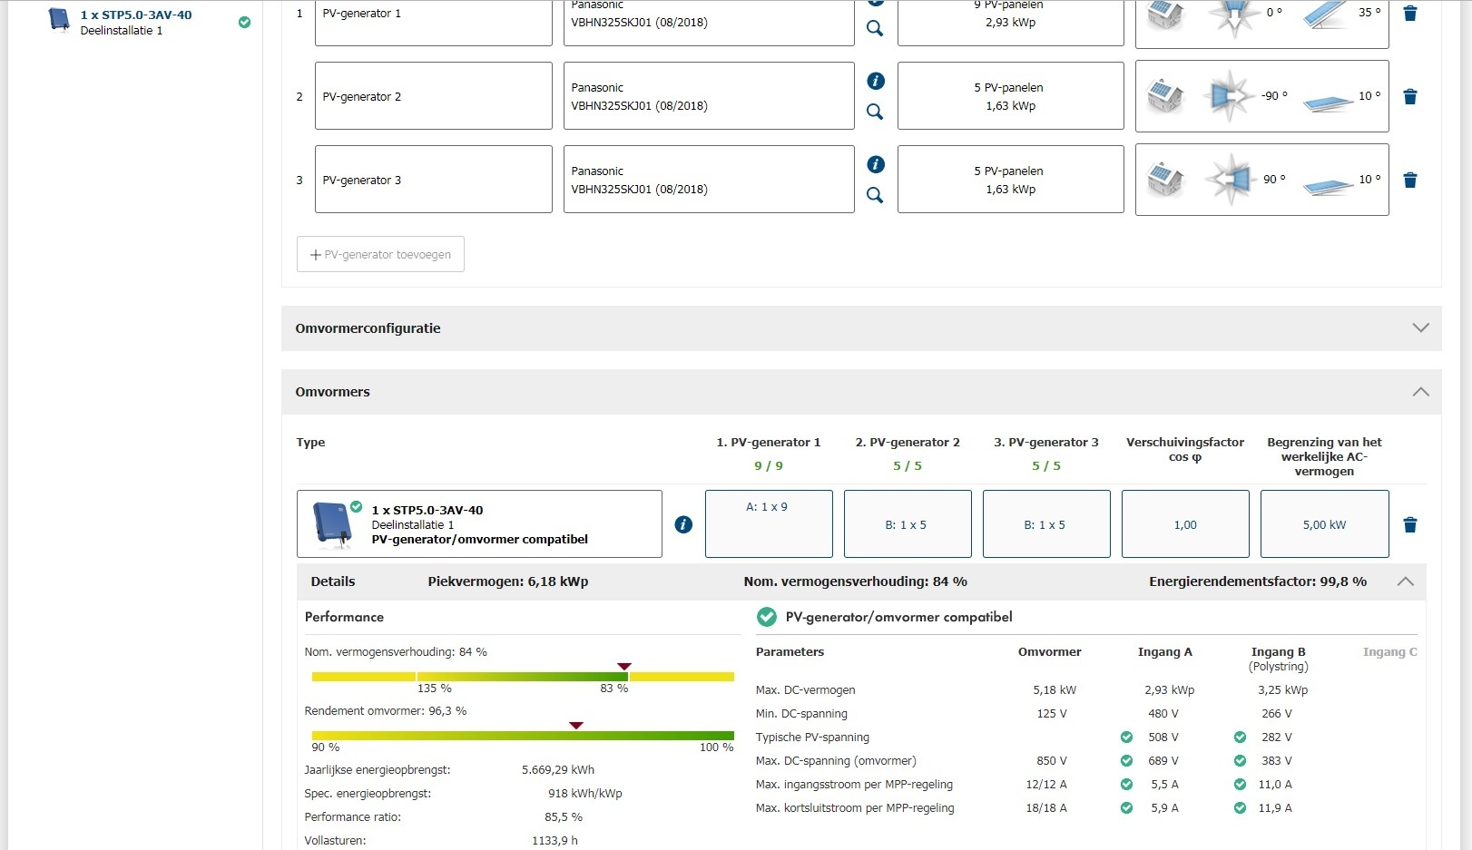Click green check beside 508 V
The width and height of the screenshot is (1472, 850).
[x=1126, y=738]
